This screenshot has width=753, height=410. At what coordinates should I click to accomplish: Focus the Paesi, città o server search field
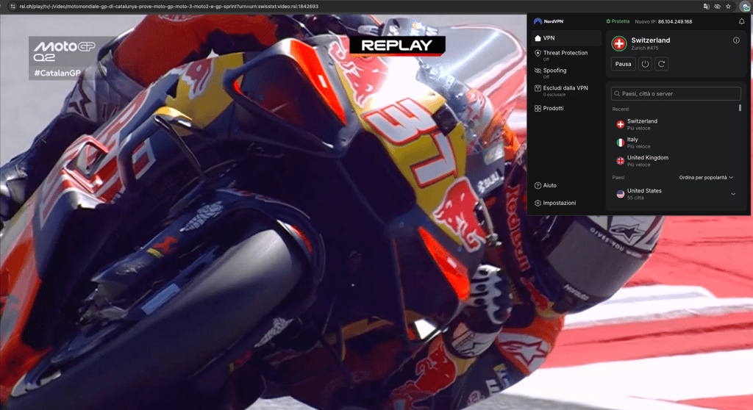click(x=676, y=93)
